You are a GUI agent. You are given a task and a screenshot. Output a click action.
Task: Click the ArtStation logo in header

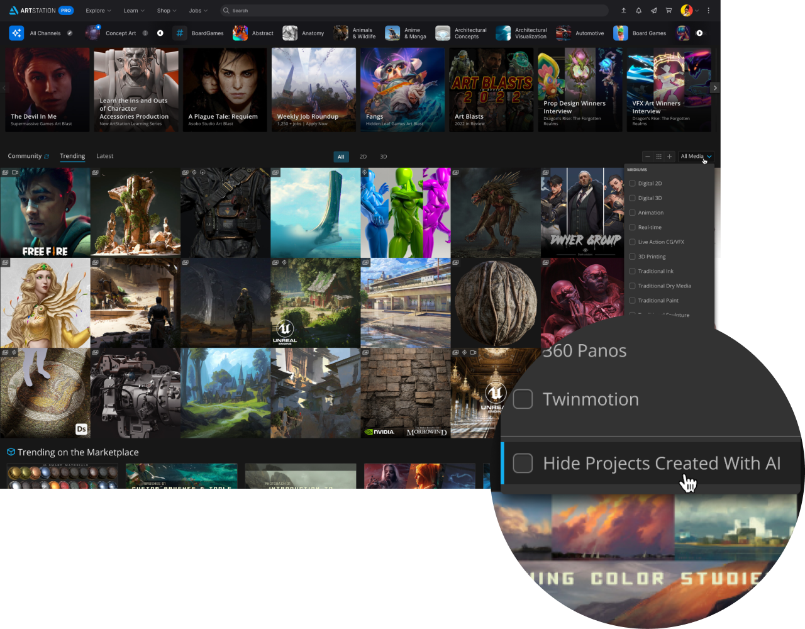click(x=32, y=11)
